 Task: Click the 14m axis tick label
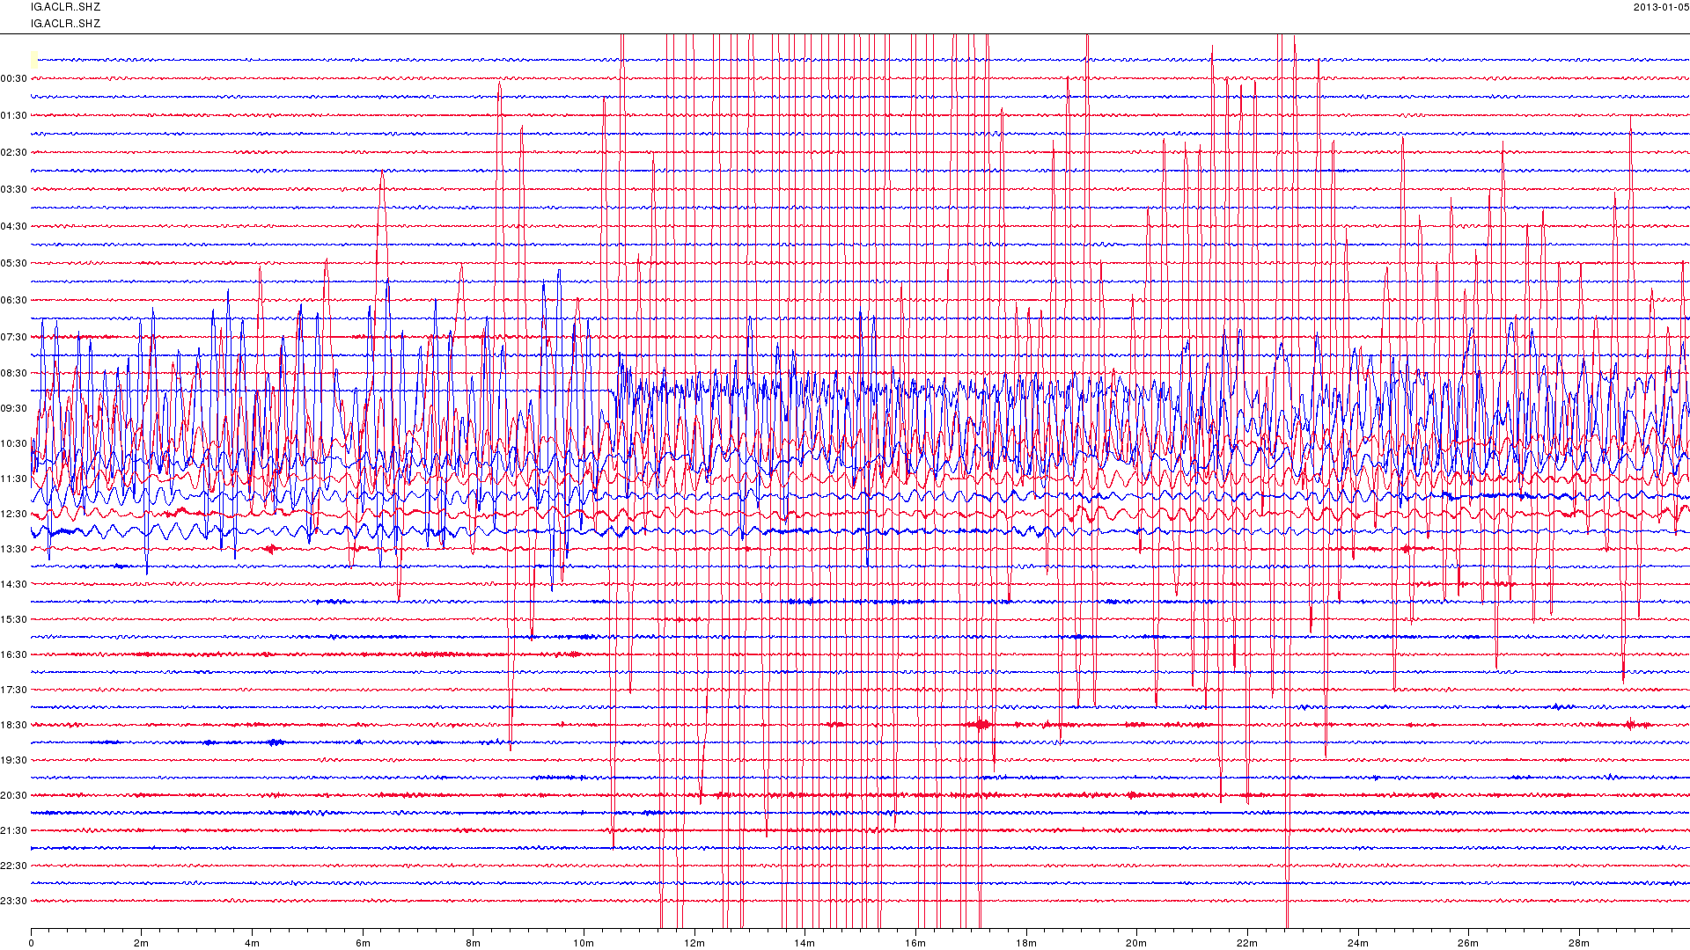[x=805, y=944]
